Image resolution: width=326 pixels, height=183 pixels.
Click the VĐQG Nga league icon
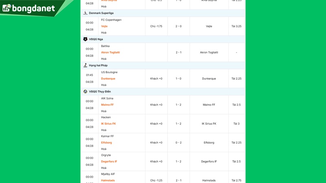pyautogui.click(x=85, y=39)
